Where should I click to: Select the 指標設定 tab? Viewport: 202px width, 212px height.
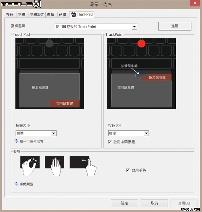pyautogui.click(x=37, y=15)
